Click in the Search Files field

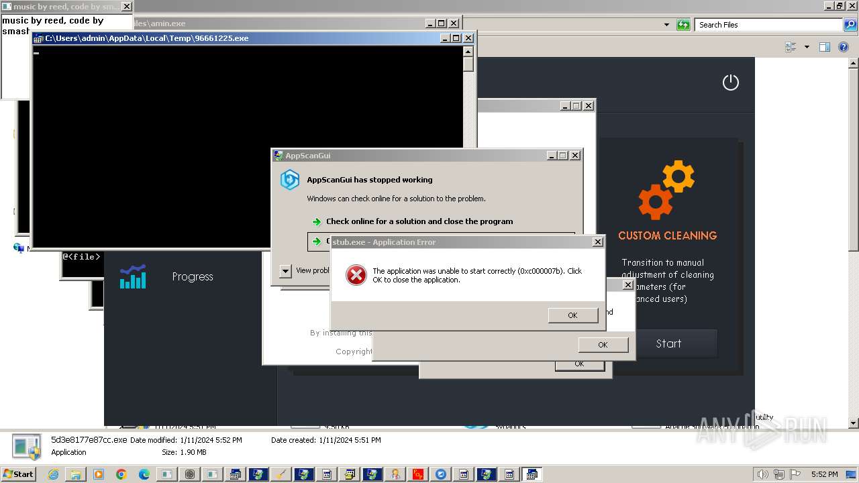tap(768, 25)
